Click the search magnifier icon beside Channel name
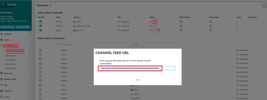The height and width of the screenshot is (100, 267). click(x=58, y=44)
